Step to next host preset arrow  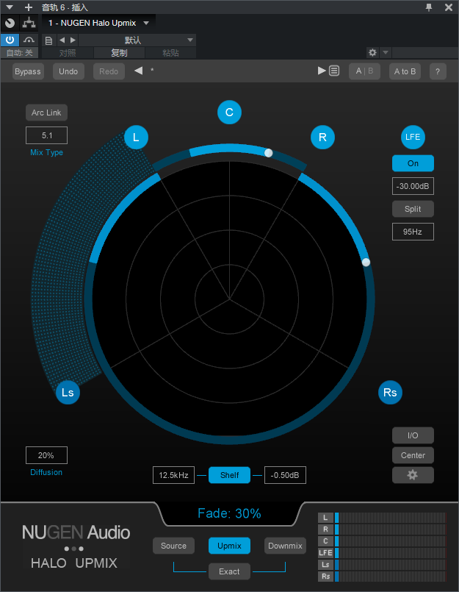pos(73,40)
